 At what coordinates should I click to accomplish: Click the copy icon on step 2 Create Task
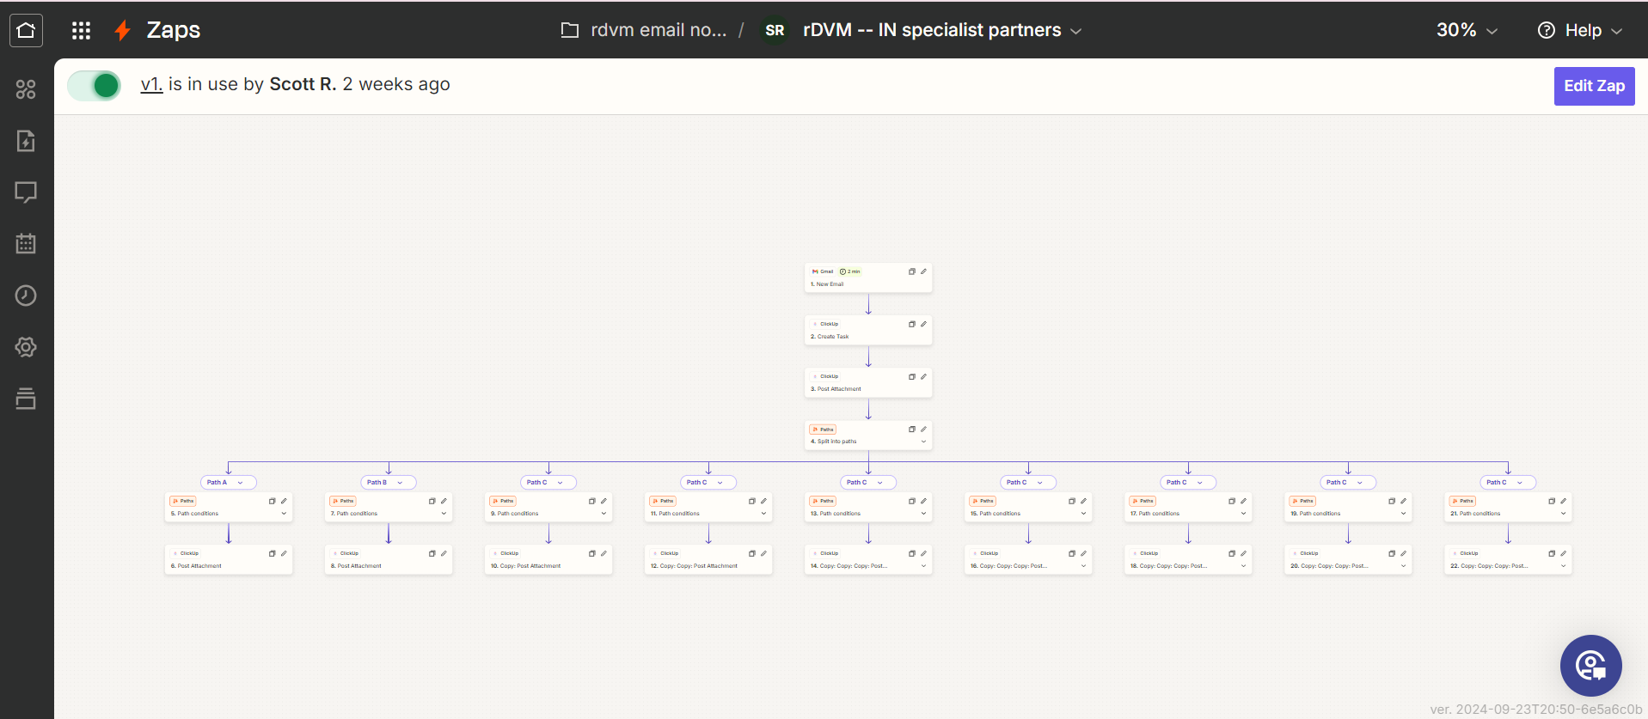pos(912,324)
